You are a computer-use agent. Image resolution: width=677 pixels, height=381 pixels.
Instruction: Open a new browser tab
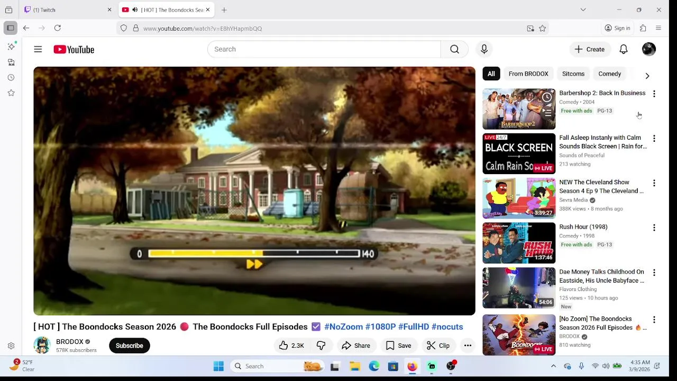(224, 10)
